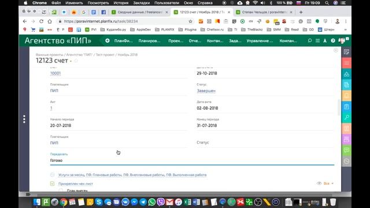Bookmark this page with the star icon
Image resolution: width=370 pixels, height=208 pixels.
[x=190, y=21]
